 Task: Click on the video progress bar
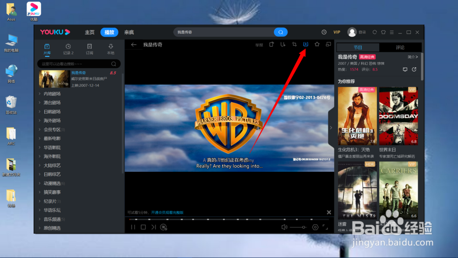[x=229, y=219]
